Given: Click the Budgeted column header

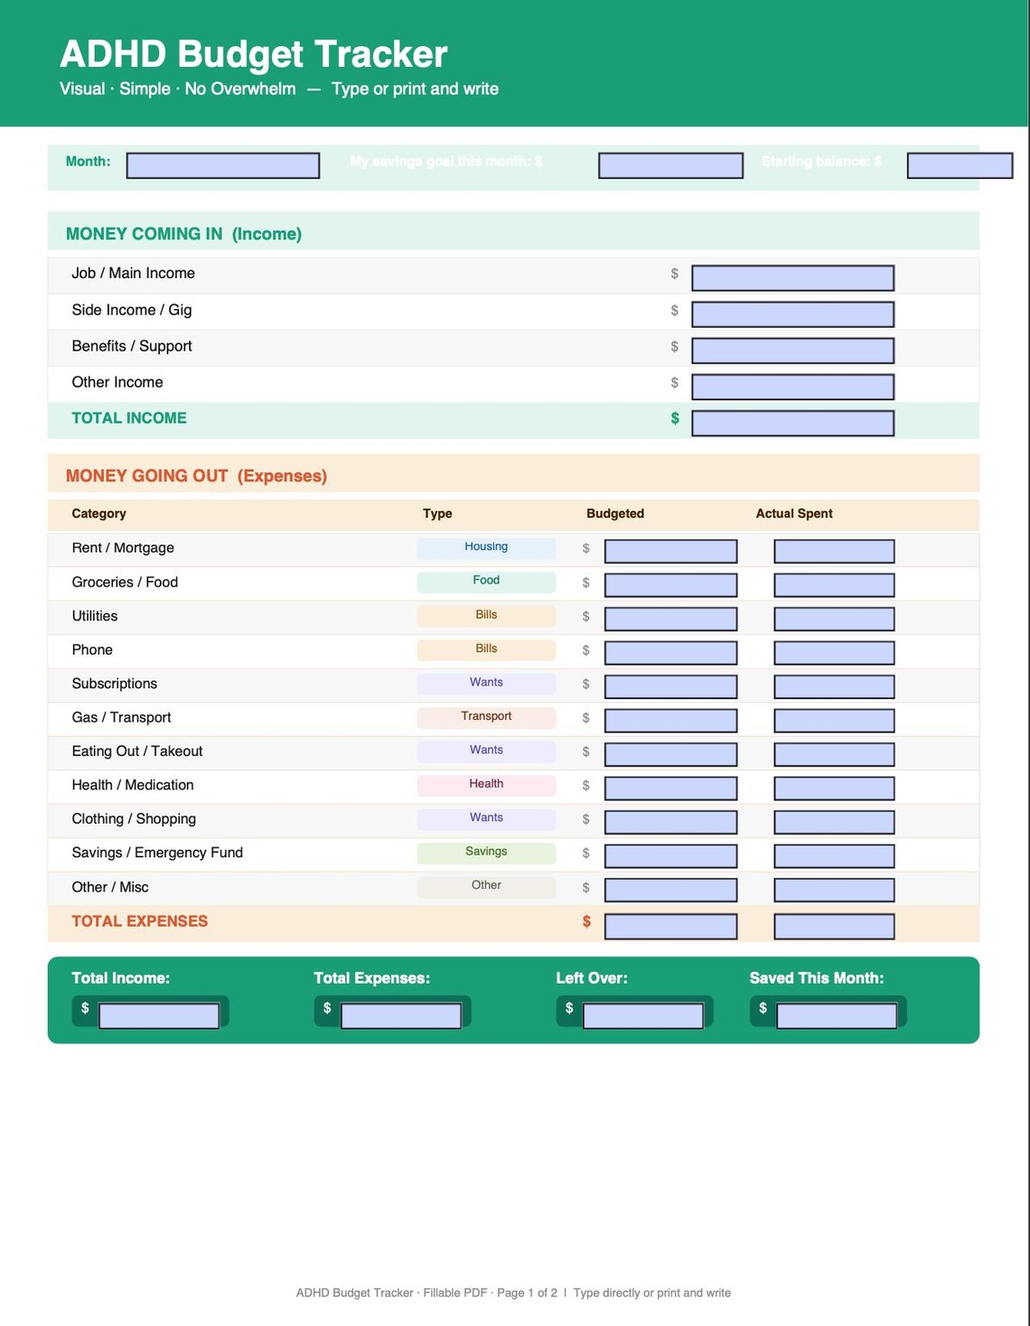Looking at the screenshot, I should point(615,513).
